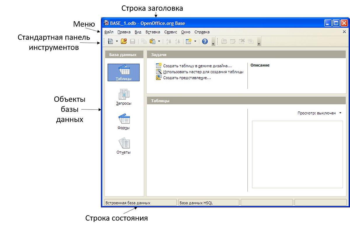Click the Open file folder icon
The height and width of the screenshot is (228, 350).
124,42
